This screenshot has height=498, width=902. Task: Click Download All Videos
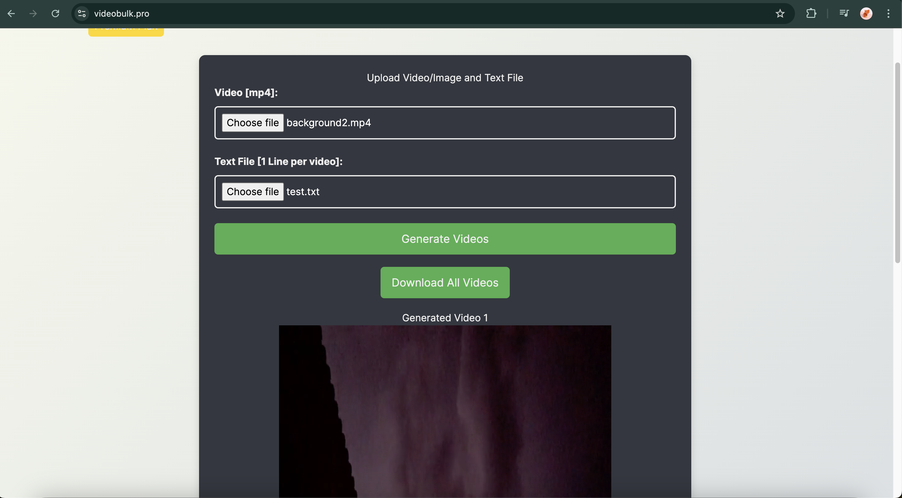coord(445,283)
